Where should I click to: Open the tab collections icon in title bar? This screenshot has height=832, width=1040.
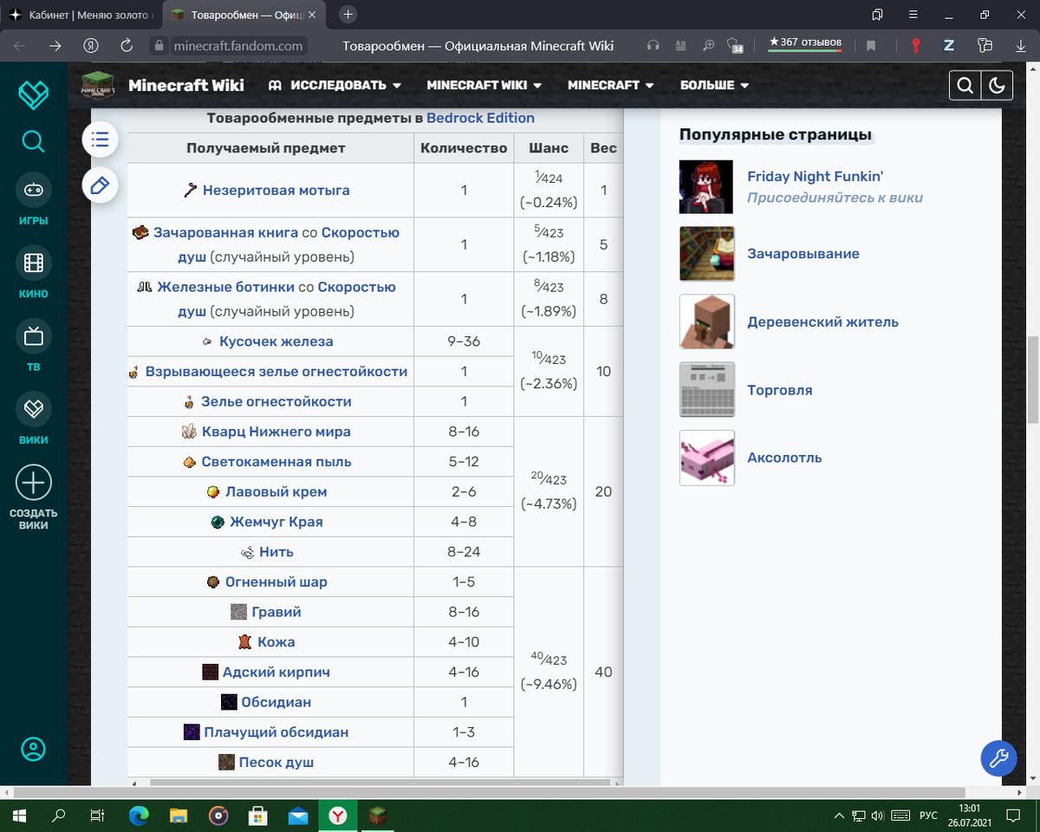tap(878, 15)
